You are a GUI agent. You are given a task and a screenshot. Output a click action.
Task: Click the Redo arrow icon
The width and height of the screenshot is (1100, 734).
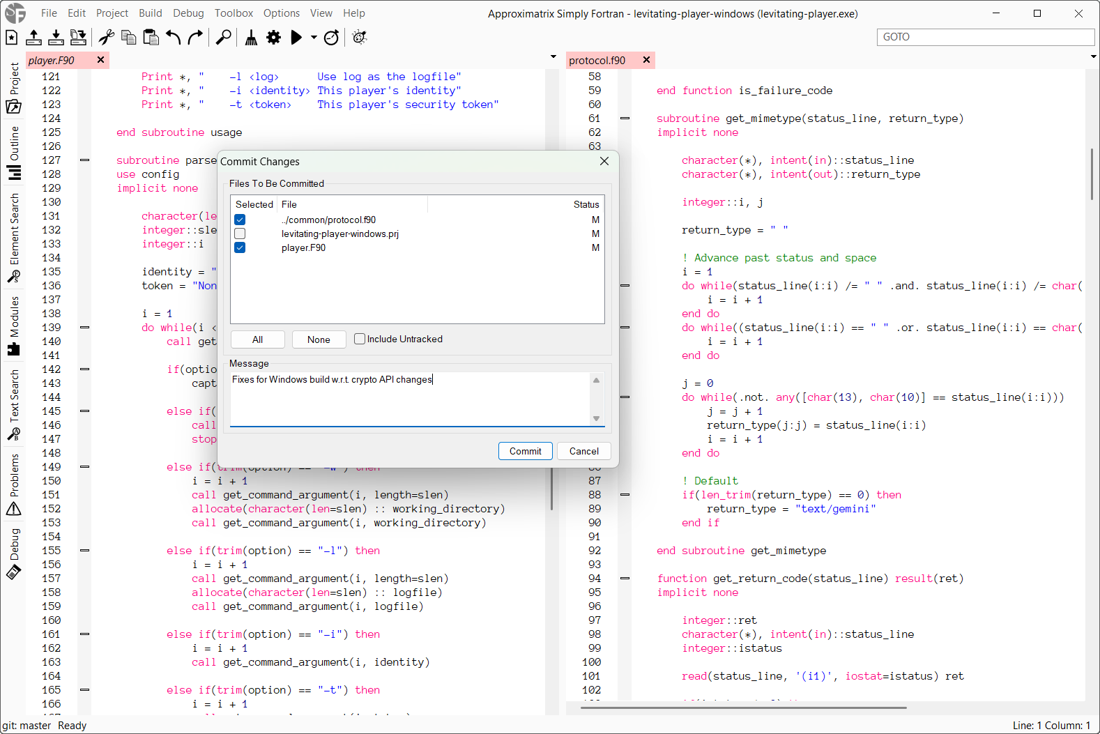[x=196, y=38]
